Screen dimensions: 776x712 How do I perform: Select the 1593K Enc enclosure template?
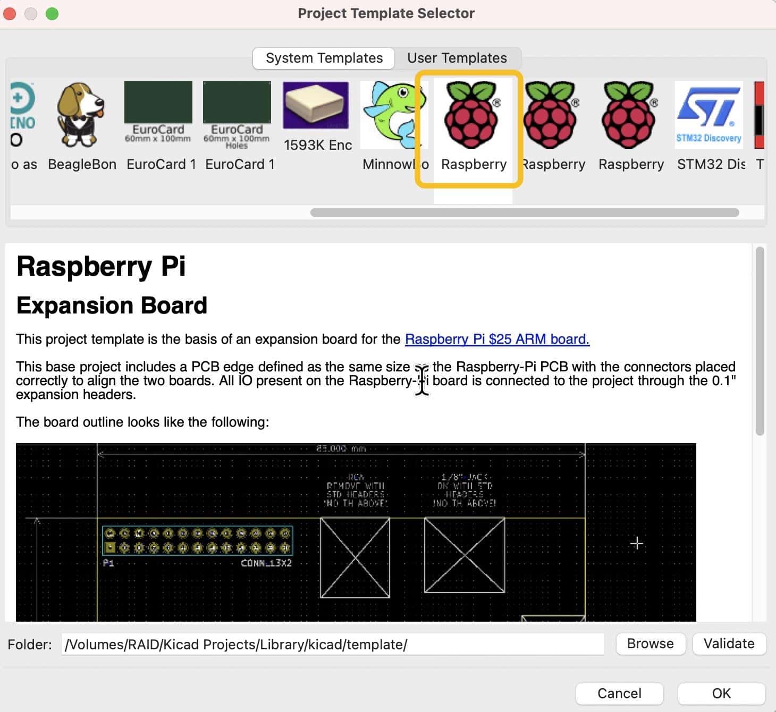click(x=316, y=105)
